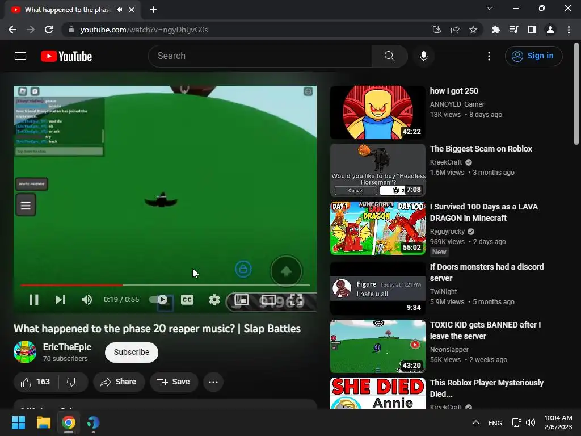Toggle Chrome side panel
The image size is (581, 436).
point(532,30)
